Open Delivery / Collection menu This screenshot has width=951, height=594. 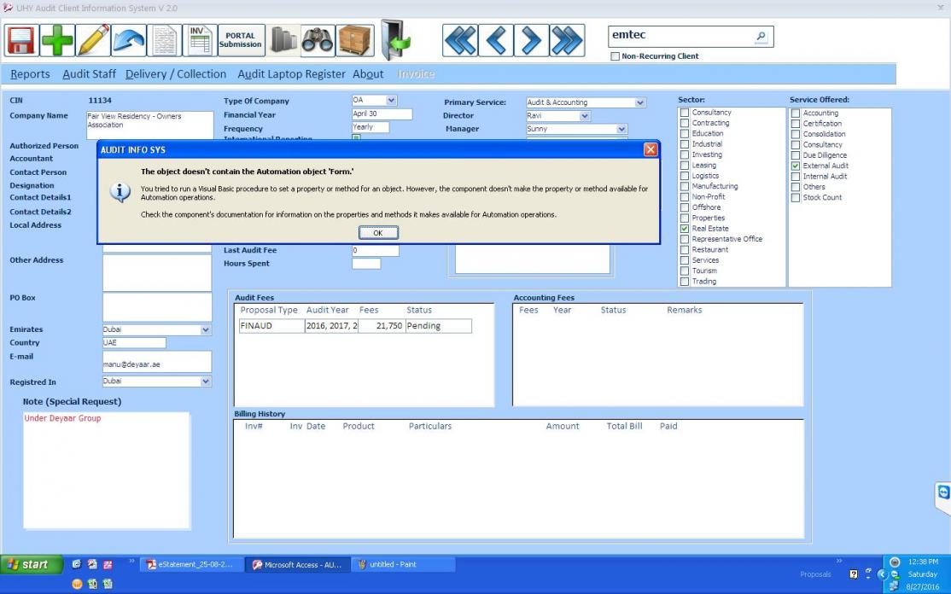(176, 74)
